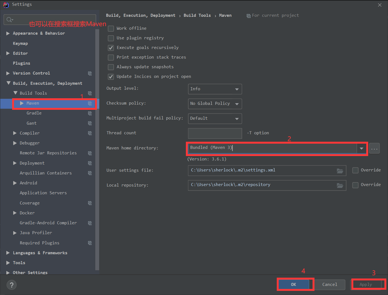The image size is (388, 295).
Task: Click project-level icon beside Gant row
Action: [x=90, y=123]
